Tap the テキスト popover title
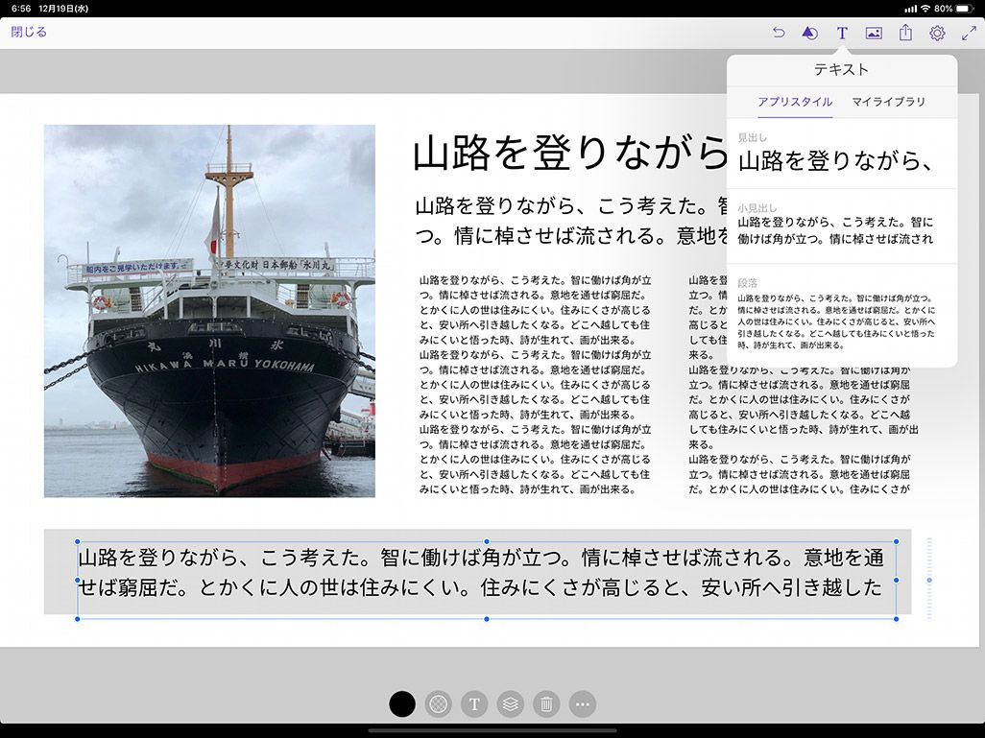Screen dimensions: 985x738 point(842,70)
